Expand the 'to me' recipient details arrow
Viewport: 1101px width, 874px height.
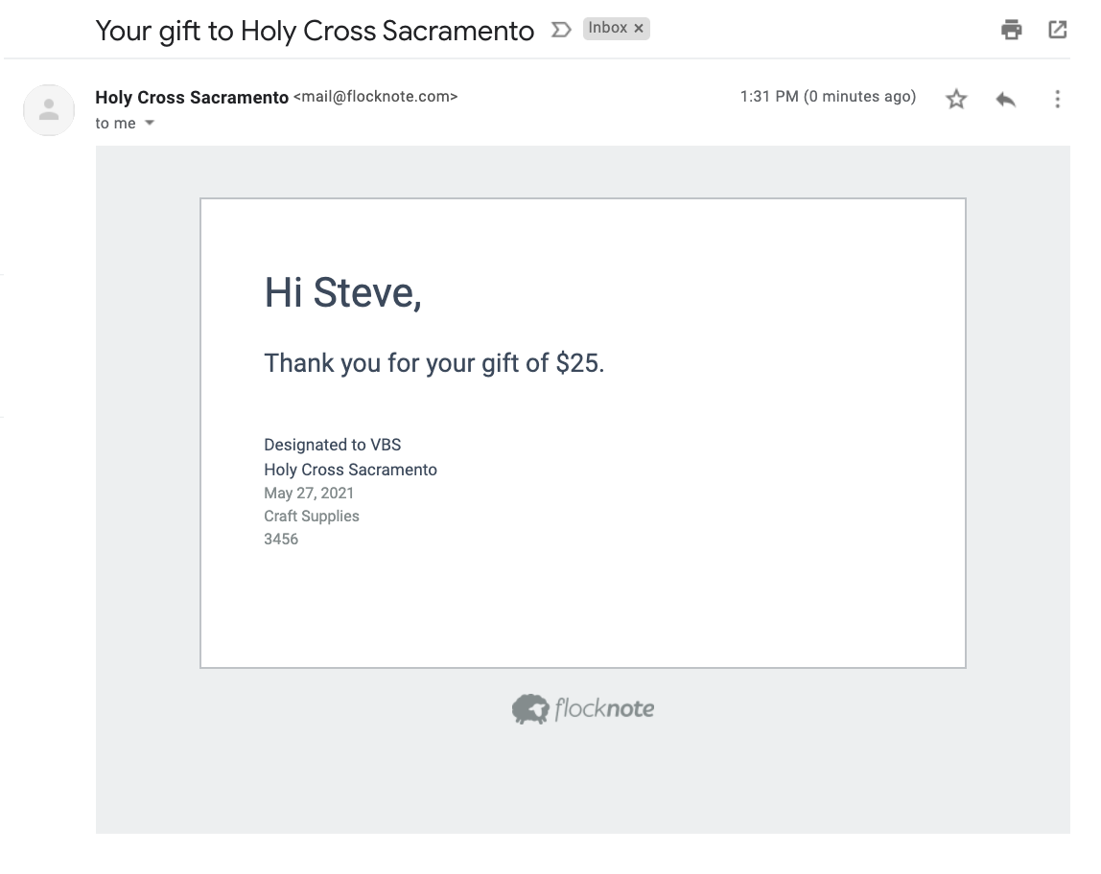(149, 123)
